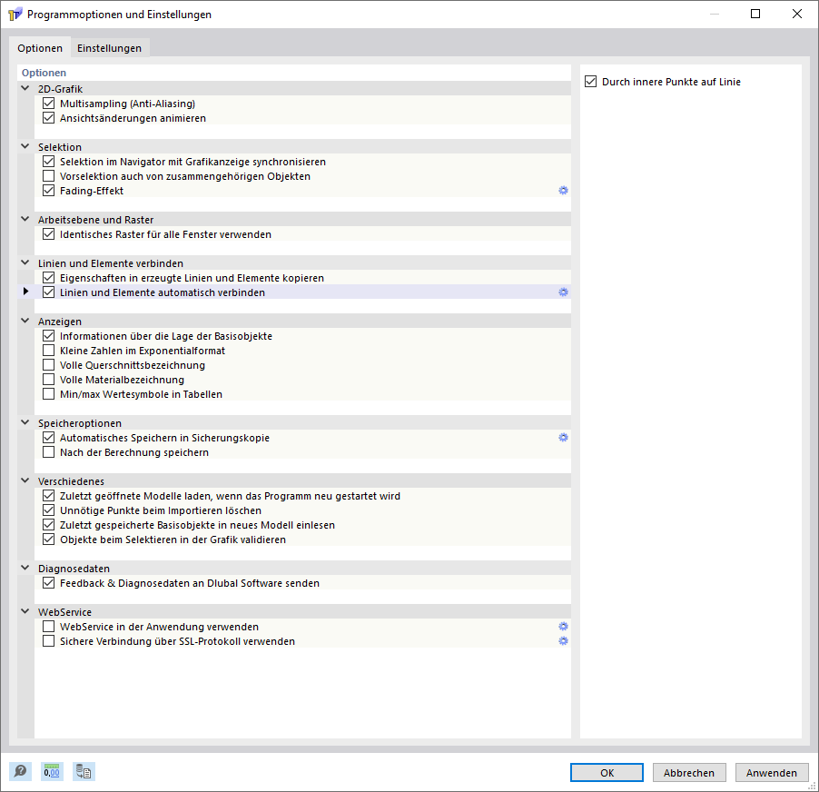This screenshot has height=792, width=819.
Task: Collapse the Verschiedenes section
Action: [25, 480]
